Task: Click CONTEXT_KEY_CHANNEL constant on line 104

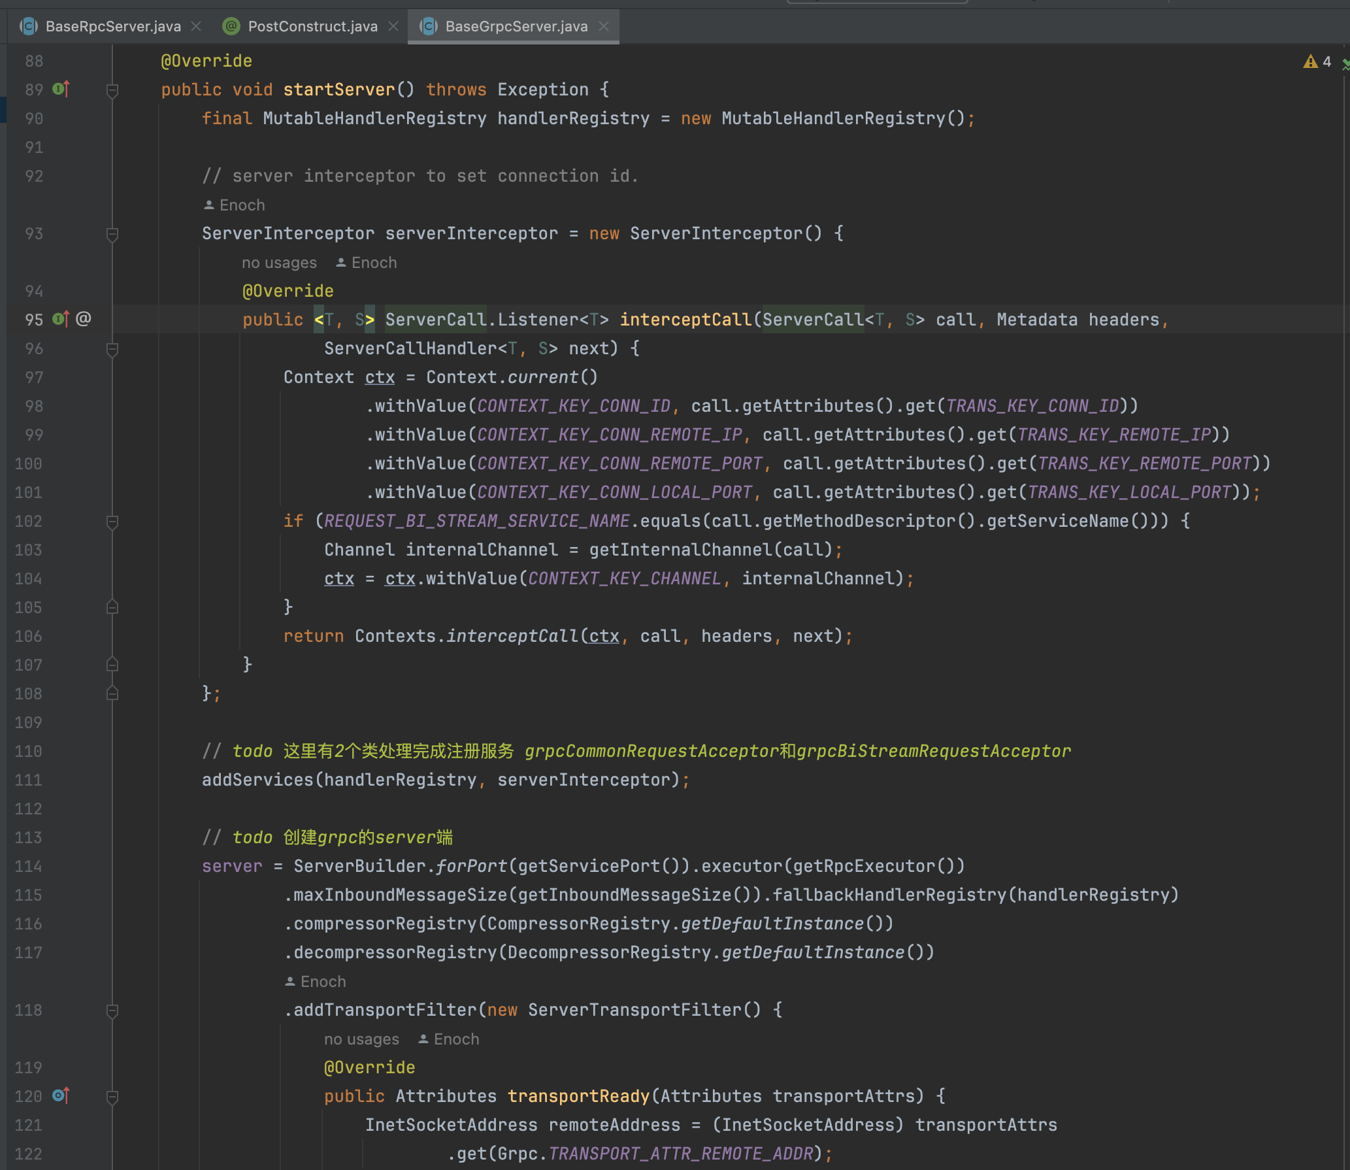Action: [x=625, y=578]
